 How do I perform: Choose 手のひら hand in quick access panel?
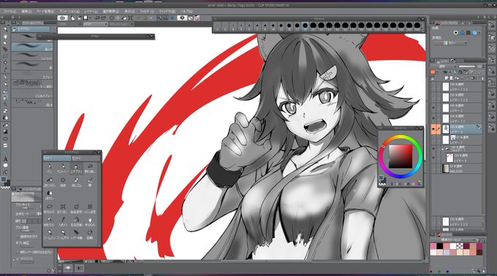[90, 221]
